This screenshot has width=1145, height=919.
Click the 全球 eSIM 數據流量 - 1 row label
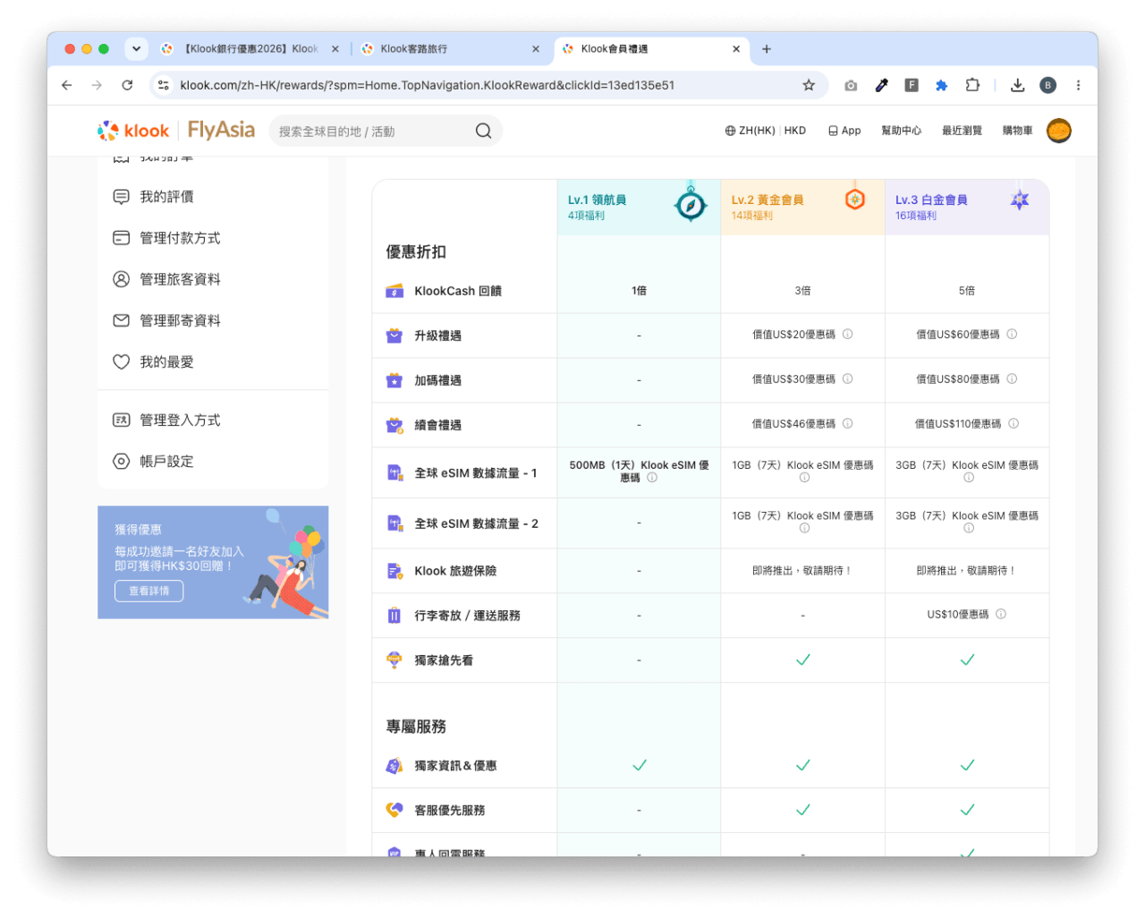476,472
